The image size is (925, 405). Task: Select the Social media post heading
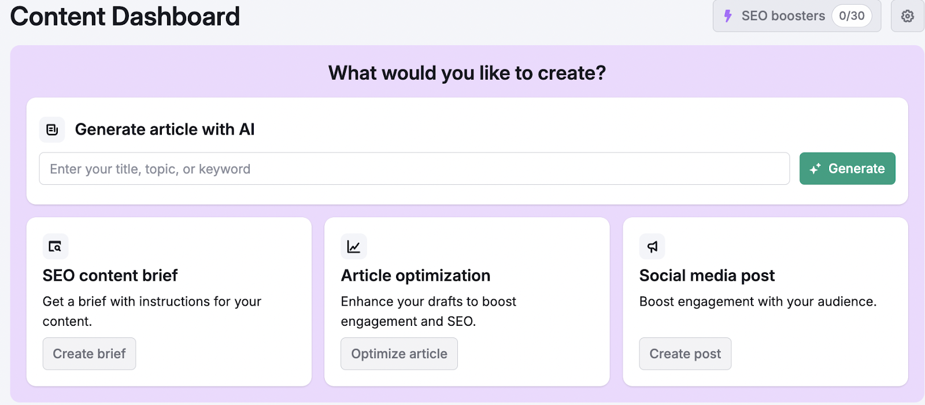pyautogui.click(x=706, y=276)
